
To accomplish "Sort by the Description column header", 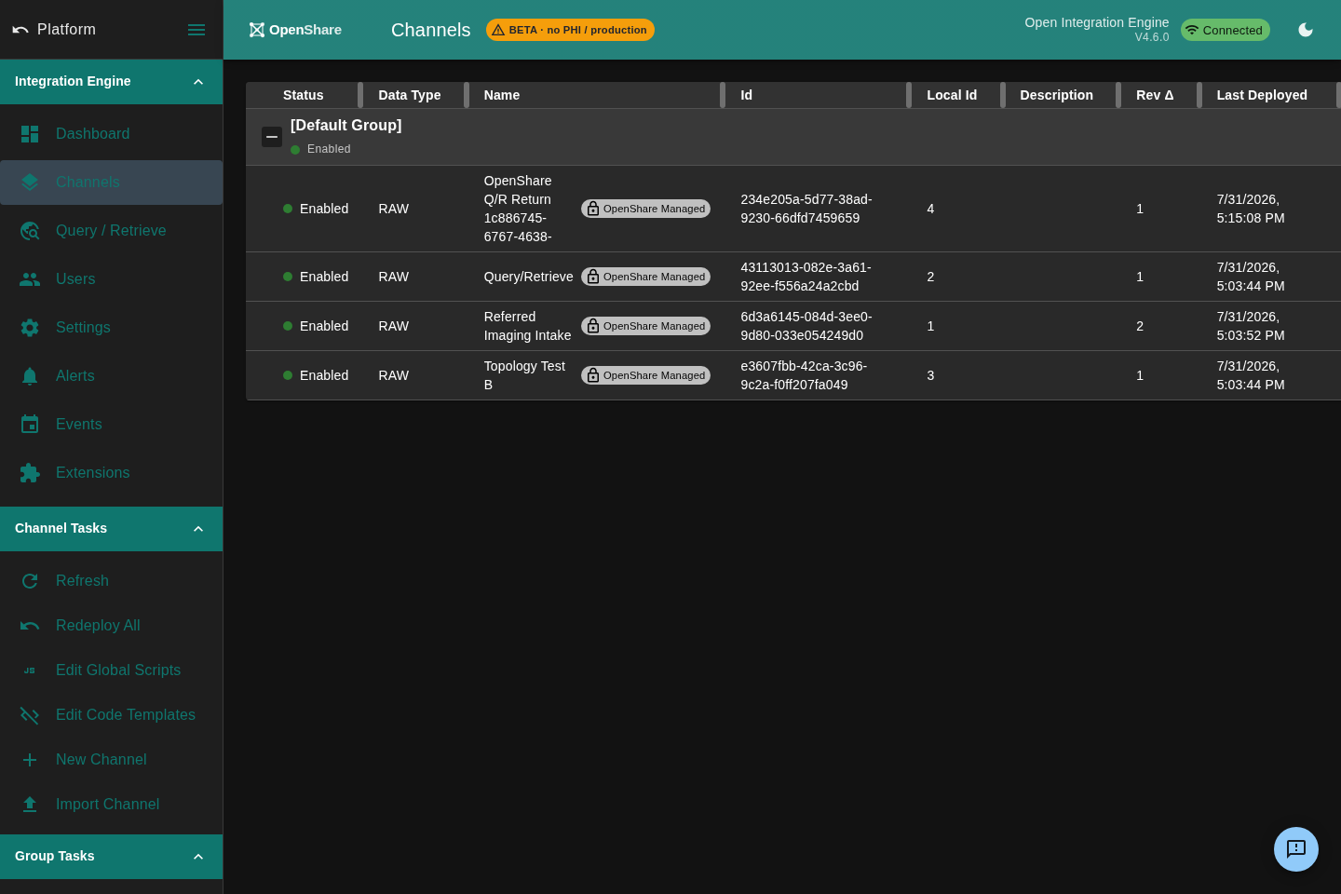I will (x=1057, y=95).
